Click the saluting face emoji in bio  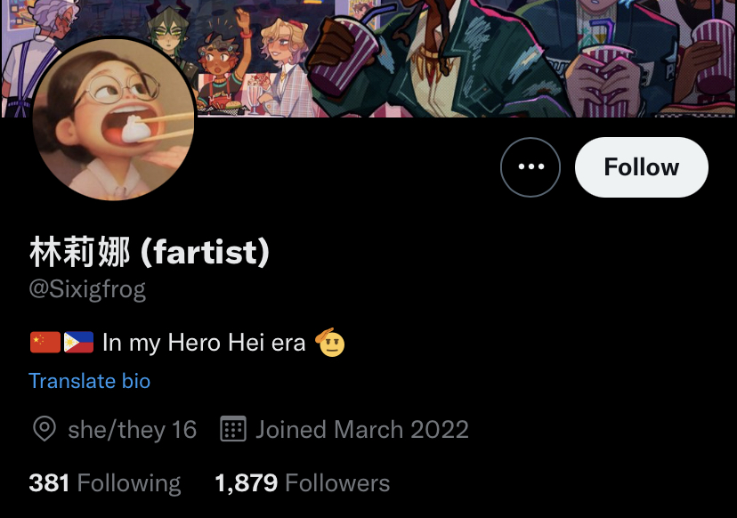point(330,342)
